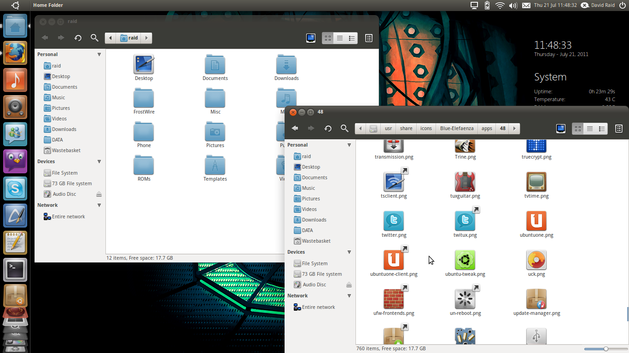Image resolution: width=629 pixels, height=353 pixels.
Task: Switch 48 window to compact view
Action: coord(602,129)
